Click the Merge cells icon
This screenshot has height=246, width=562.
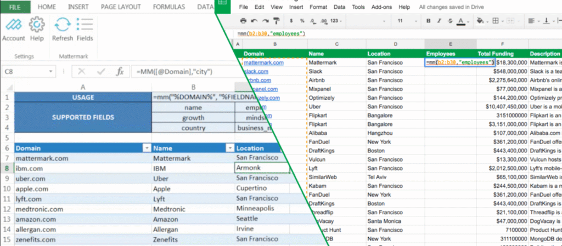pyautogui.click(x=510, y=21)
